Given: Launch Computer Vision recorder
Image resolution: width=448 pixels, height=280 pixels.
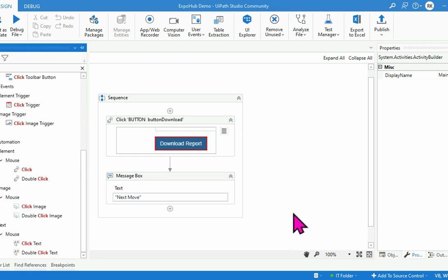Looking at the screenshot, I should click(x=174, y=26).
